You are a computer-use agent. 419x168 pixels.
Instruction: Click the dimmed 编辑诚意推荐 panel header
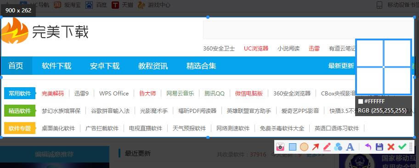click(55, 154)
